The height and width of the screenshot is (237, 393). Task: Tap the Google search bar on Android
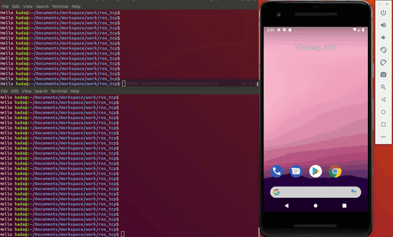(316, 192)
